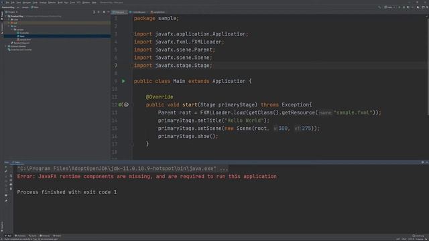Open the Help menu
Screen dimensions: 429x241
[x=94, y=3]
